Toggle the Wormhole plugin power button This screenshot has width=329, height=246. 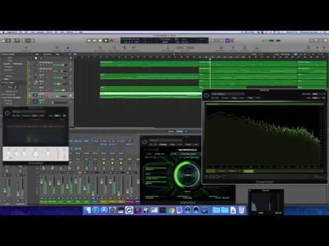click(145, 142)
